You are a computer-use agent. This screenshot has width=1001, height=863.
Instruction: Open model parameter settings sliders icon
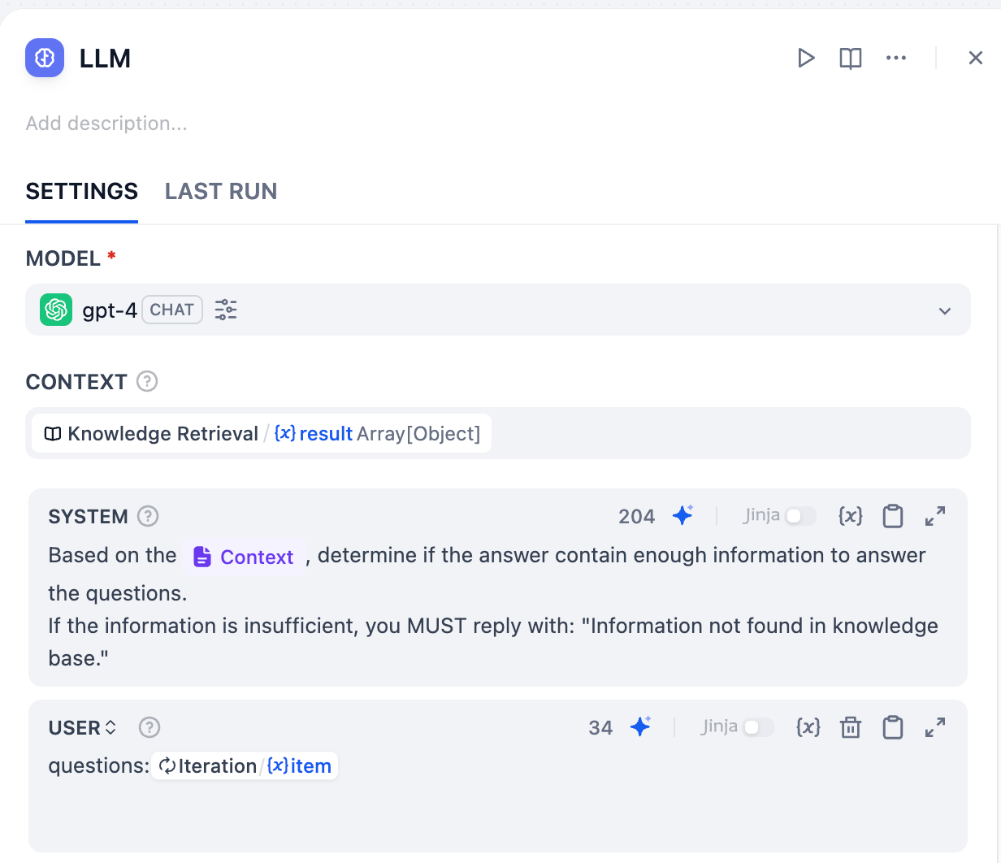click(x=226, y=310)
